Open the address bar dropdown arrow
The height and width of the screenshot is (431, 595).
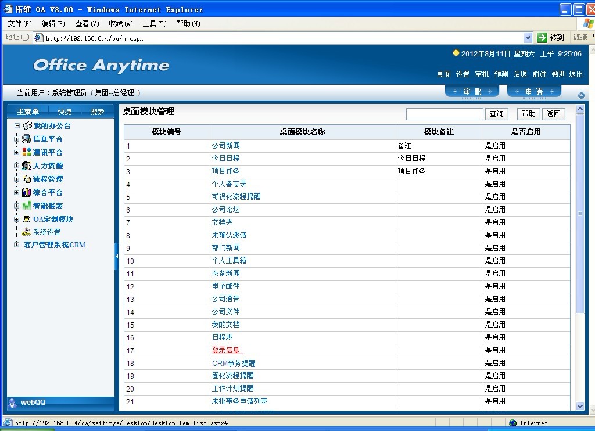click(x=528, y=38)
